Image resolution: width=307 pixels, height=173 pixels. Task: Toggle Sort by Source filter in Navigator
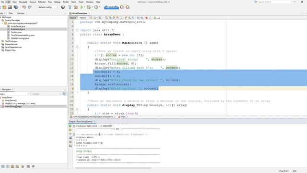point(33,166)
